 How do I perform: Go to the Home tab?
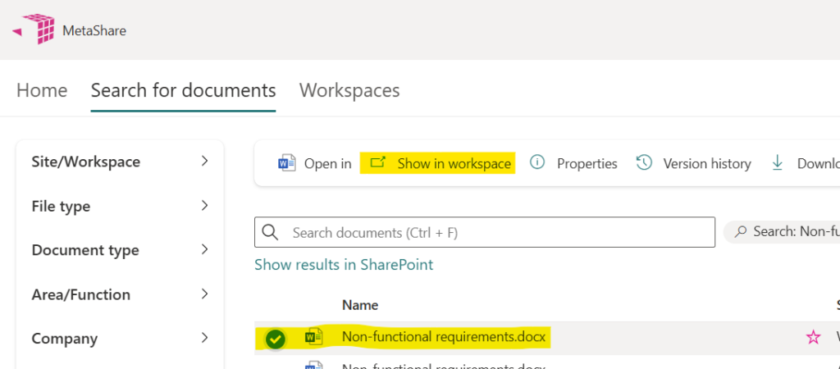click(42, 90)
